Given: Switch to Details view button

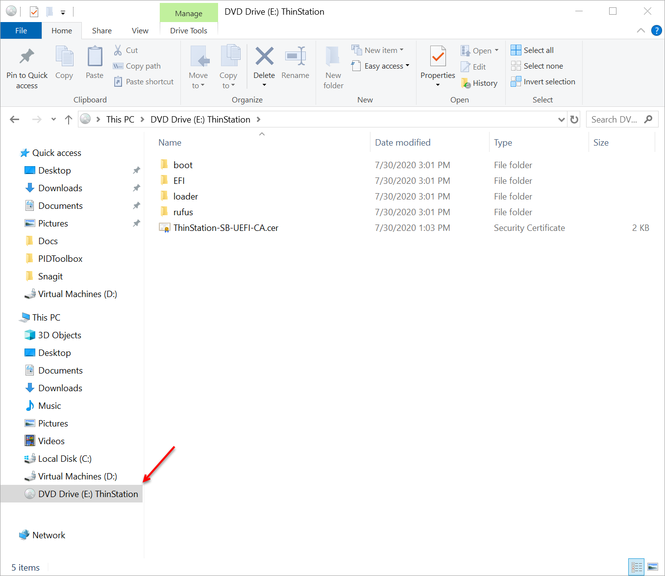Looking at the screenshot, I should click(637, 567).
